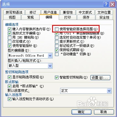Disable 启用“即点即输” checkbox

point(9,87)
